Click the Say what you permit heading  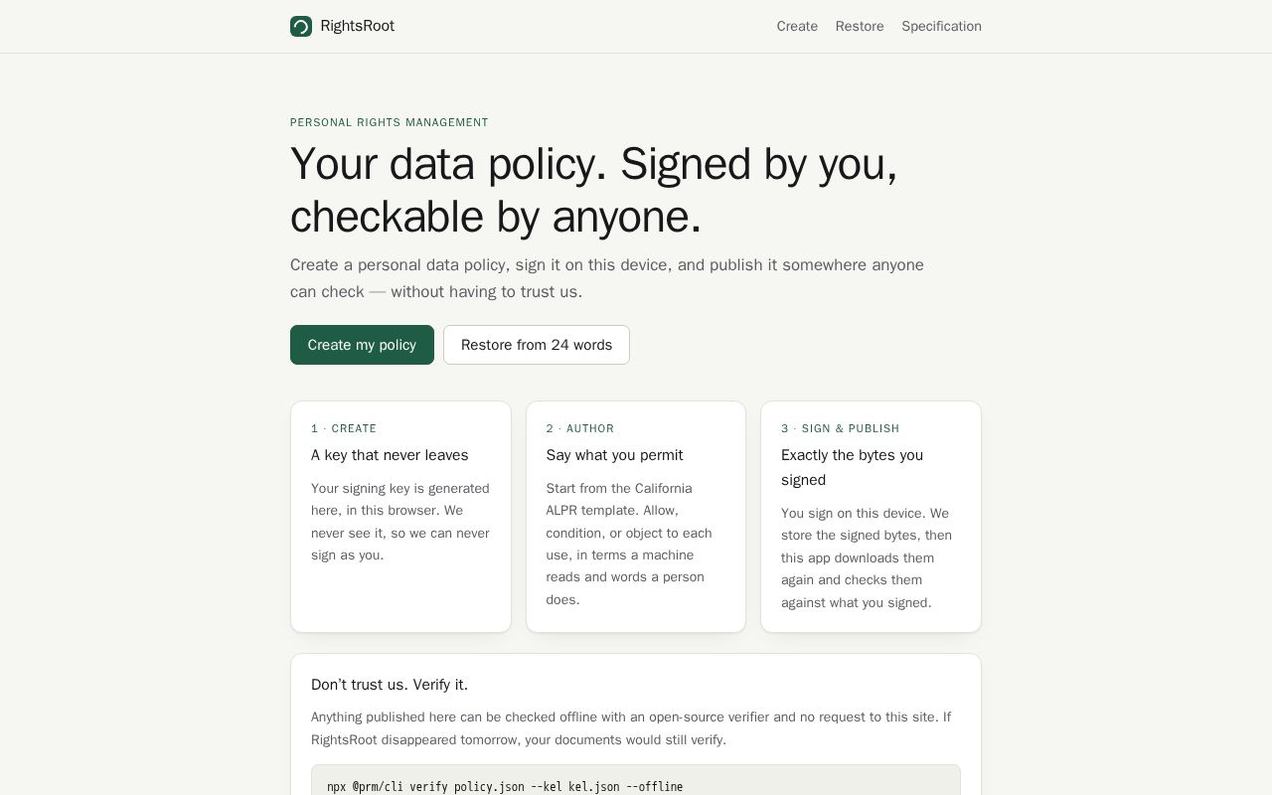point(614,455)
